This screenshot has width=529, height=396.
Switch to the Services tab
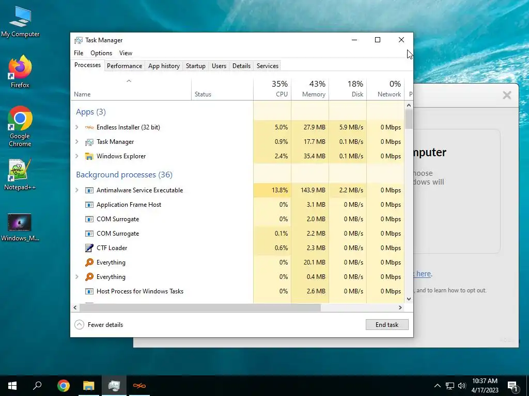(x=268, y=66)
